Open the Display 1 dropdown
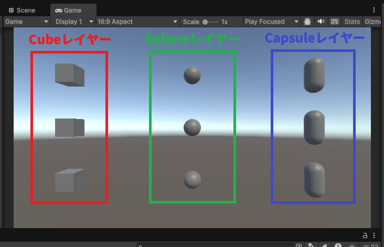Viewport: 384px width, 247px height. point(74,22)
